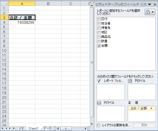This screenshot has height=131, width=158.
Task: Click the vertical scrollbar thumb
Action: pos(92,63)
